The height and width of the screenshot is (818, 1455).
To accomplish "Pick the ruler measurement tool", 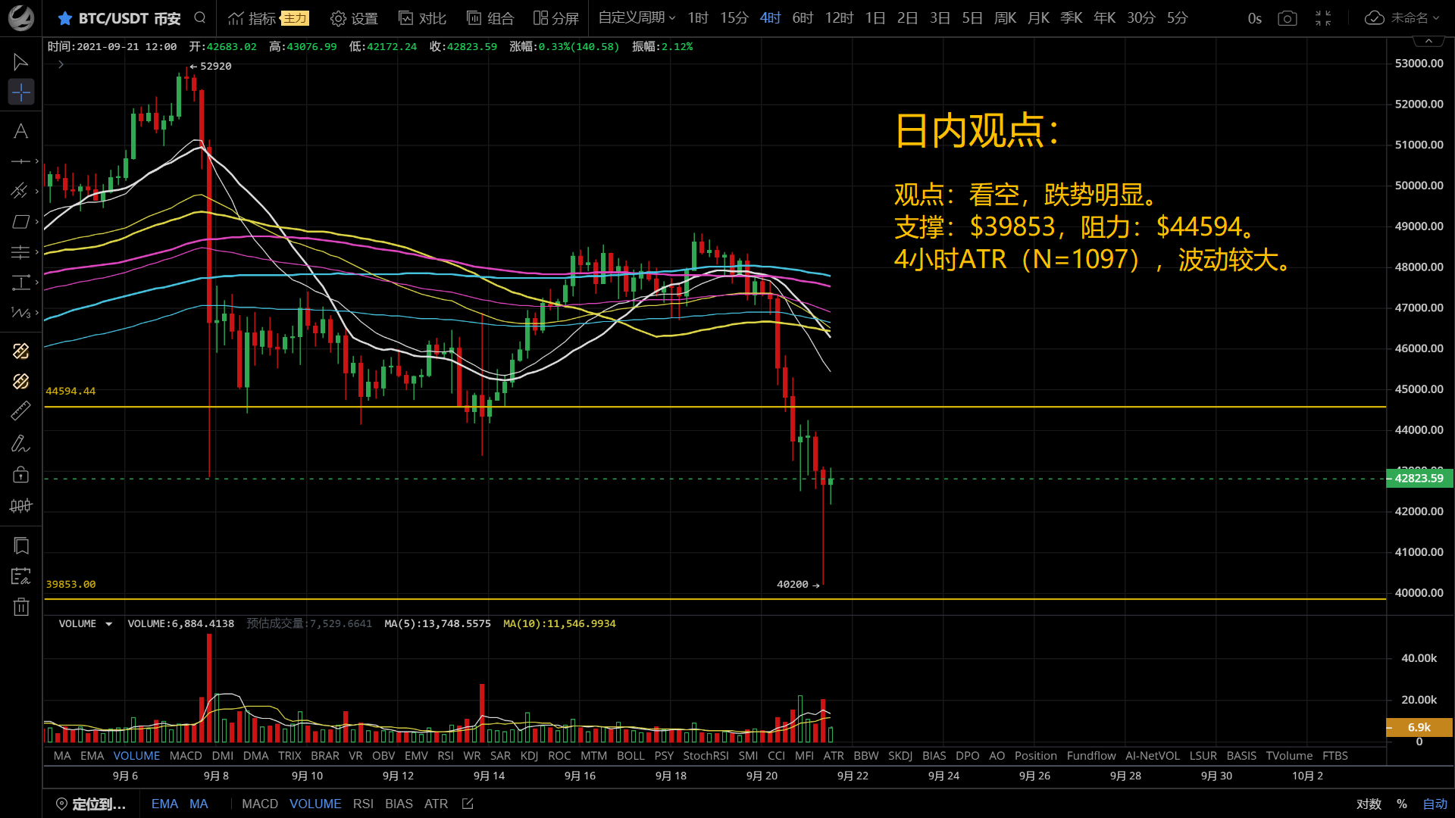I will click(20, 411).
